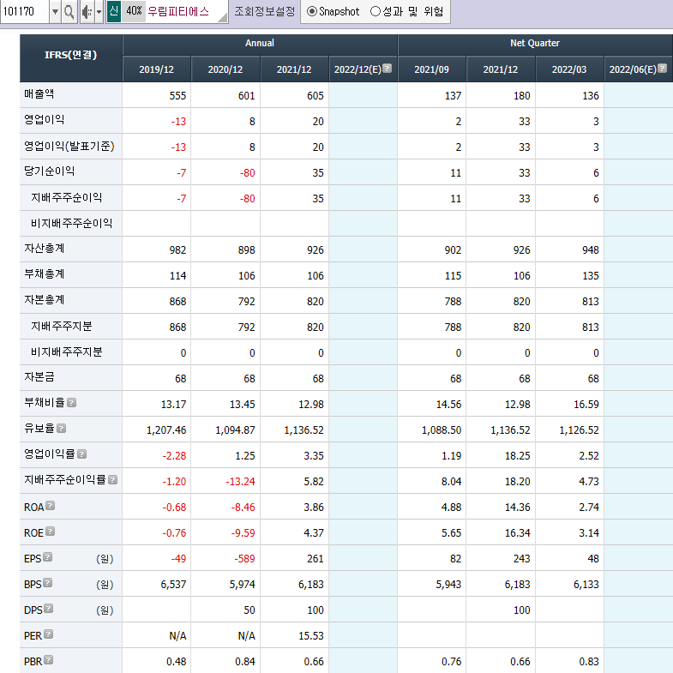The width and height of the screenshot is (673, 673).
Task: Select the 성과 및 위험 radio button
Action: coord(376,12)
